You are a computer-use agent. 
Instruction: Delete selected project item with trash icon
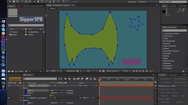(x=26, y=71)
